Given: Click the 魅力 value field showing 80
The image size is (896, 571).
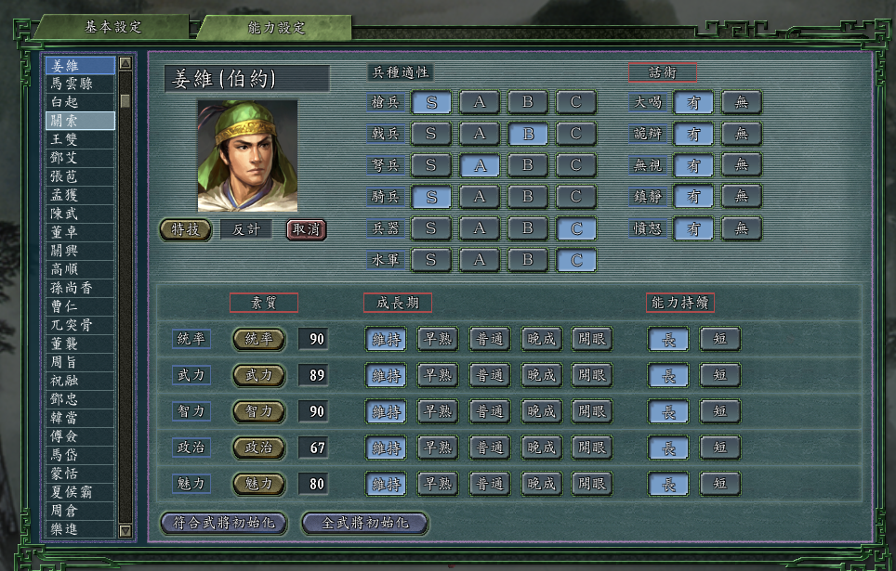Looking at the screenshot, I should click(313, 484).
